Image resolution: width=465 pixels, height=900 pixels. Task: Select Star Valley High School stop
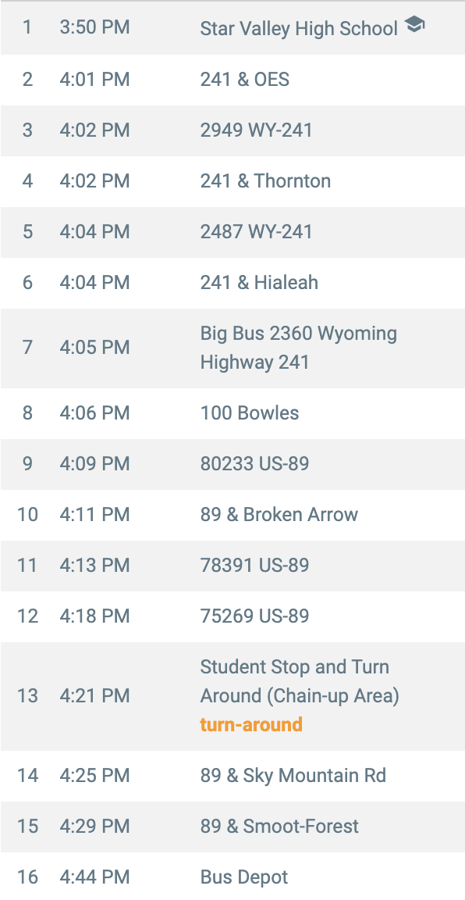(232, 28)
